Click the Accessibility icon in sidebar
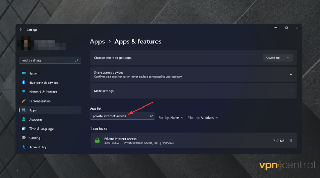 (24, 147)
